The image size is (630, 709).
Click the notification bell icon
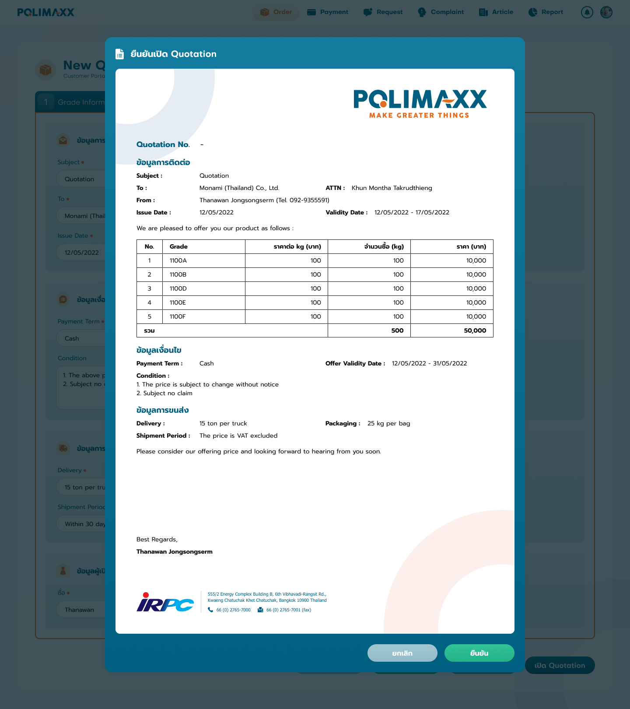point(587,12)
